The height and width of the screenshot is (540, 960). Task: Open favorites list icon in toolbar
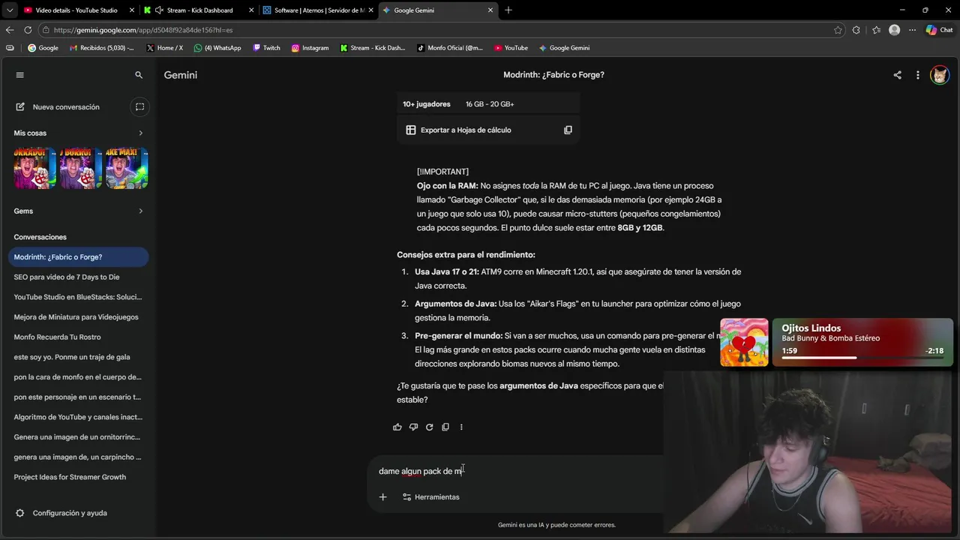tap(876, 30)
